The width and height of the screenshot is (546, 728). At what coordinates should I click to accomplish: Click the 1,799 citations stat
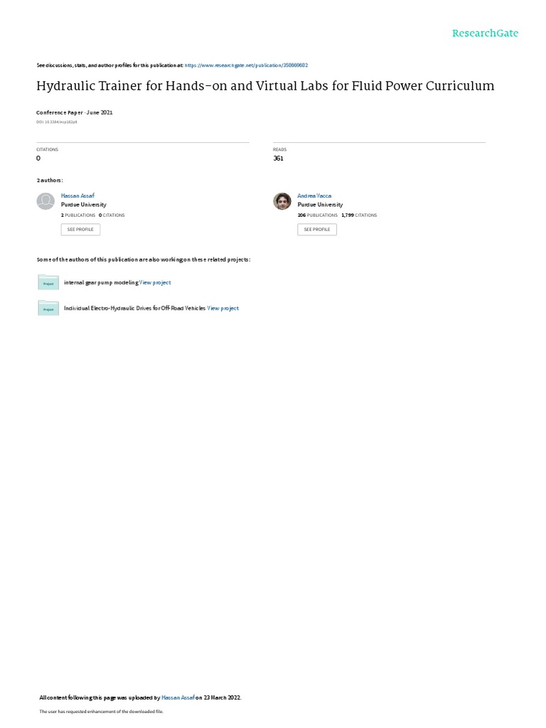click(x=359, y=215)
